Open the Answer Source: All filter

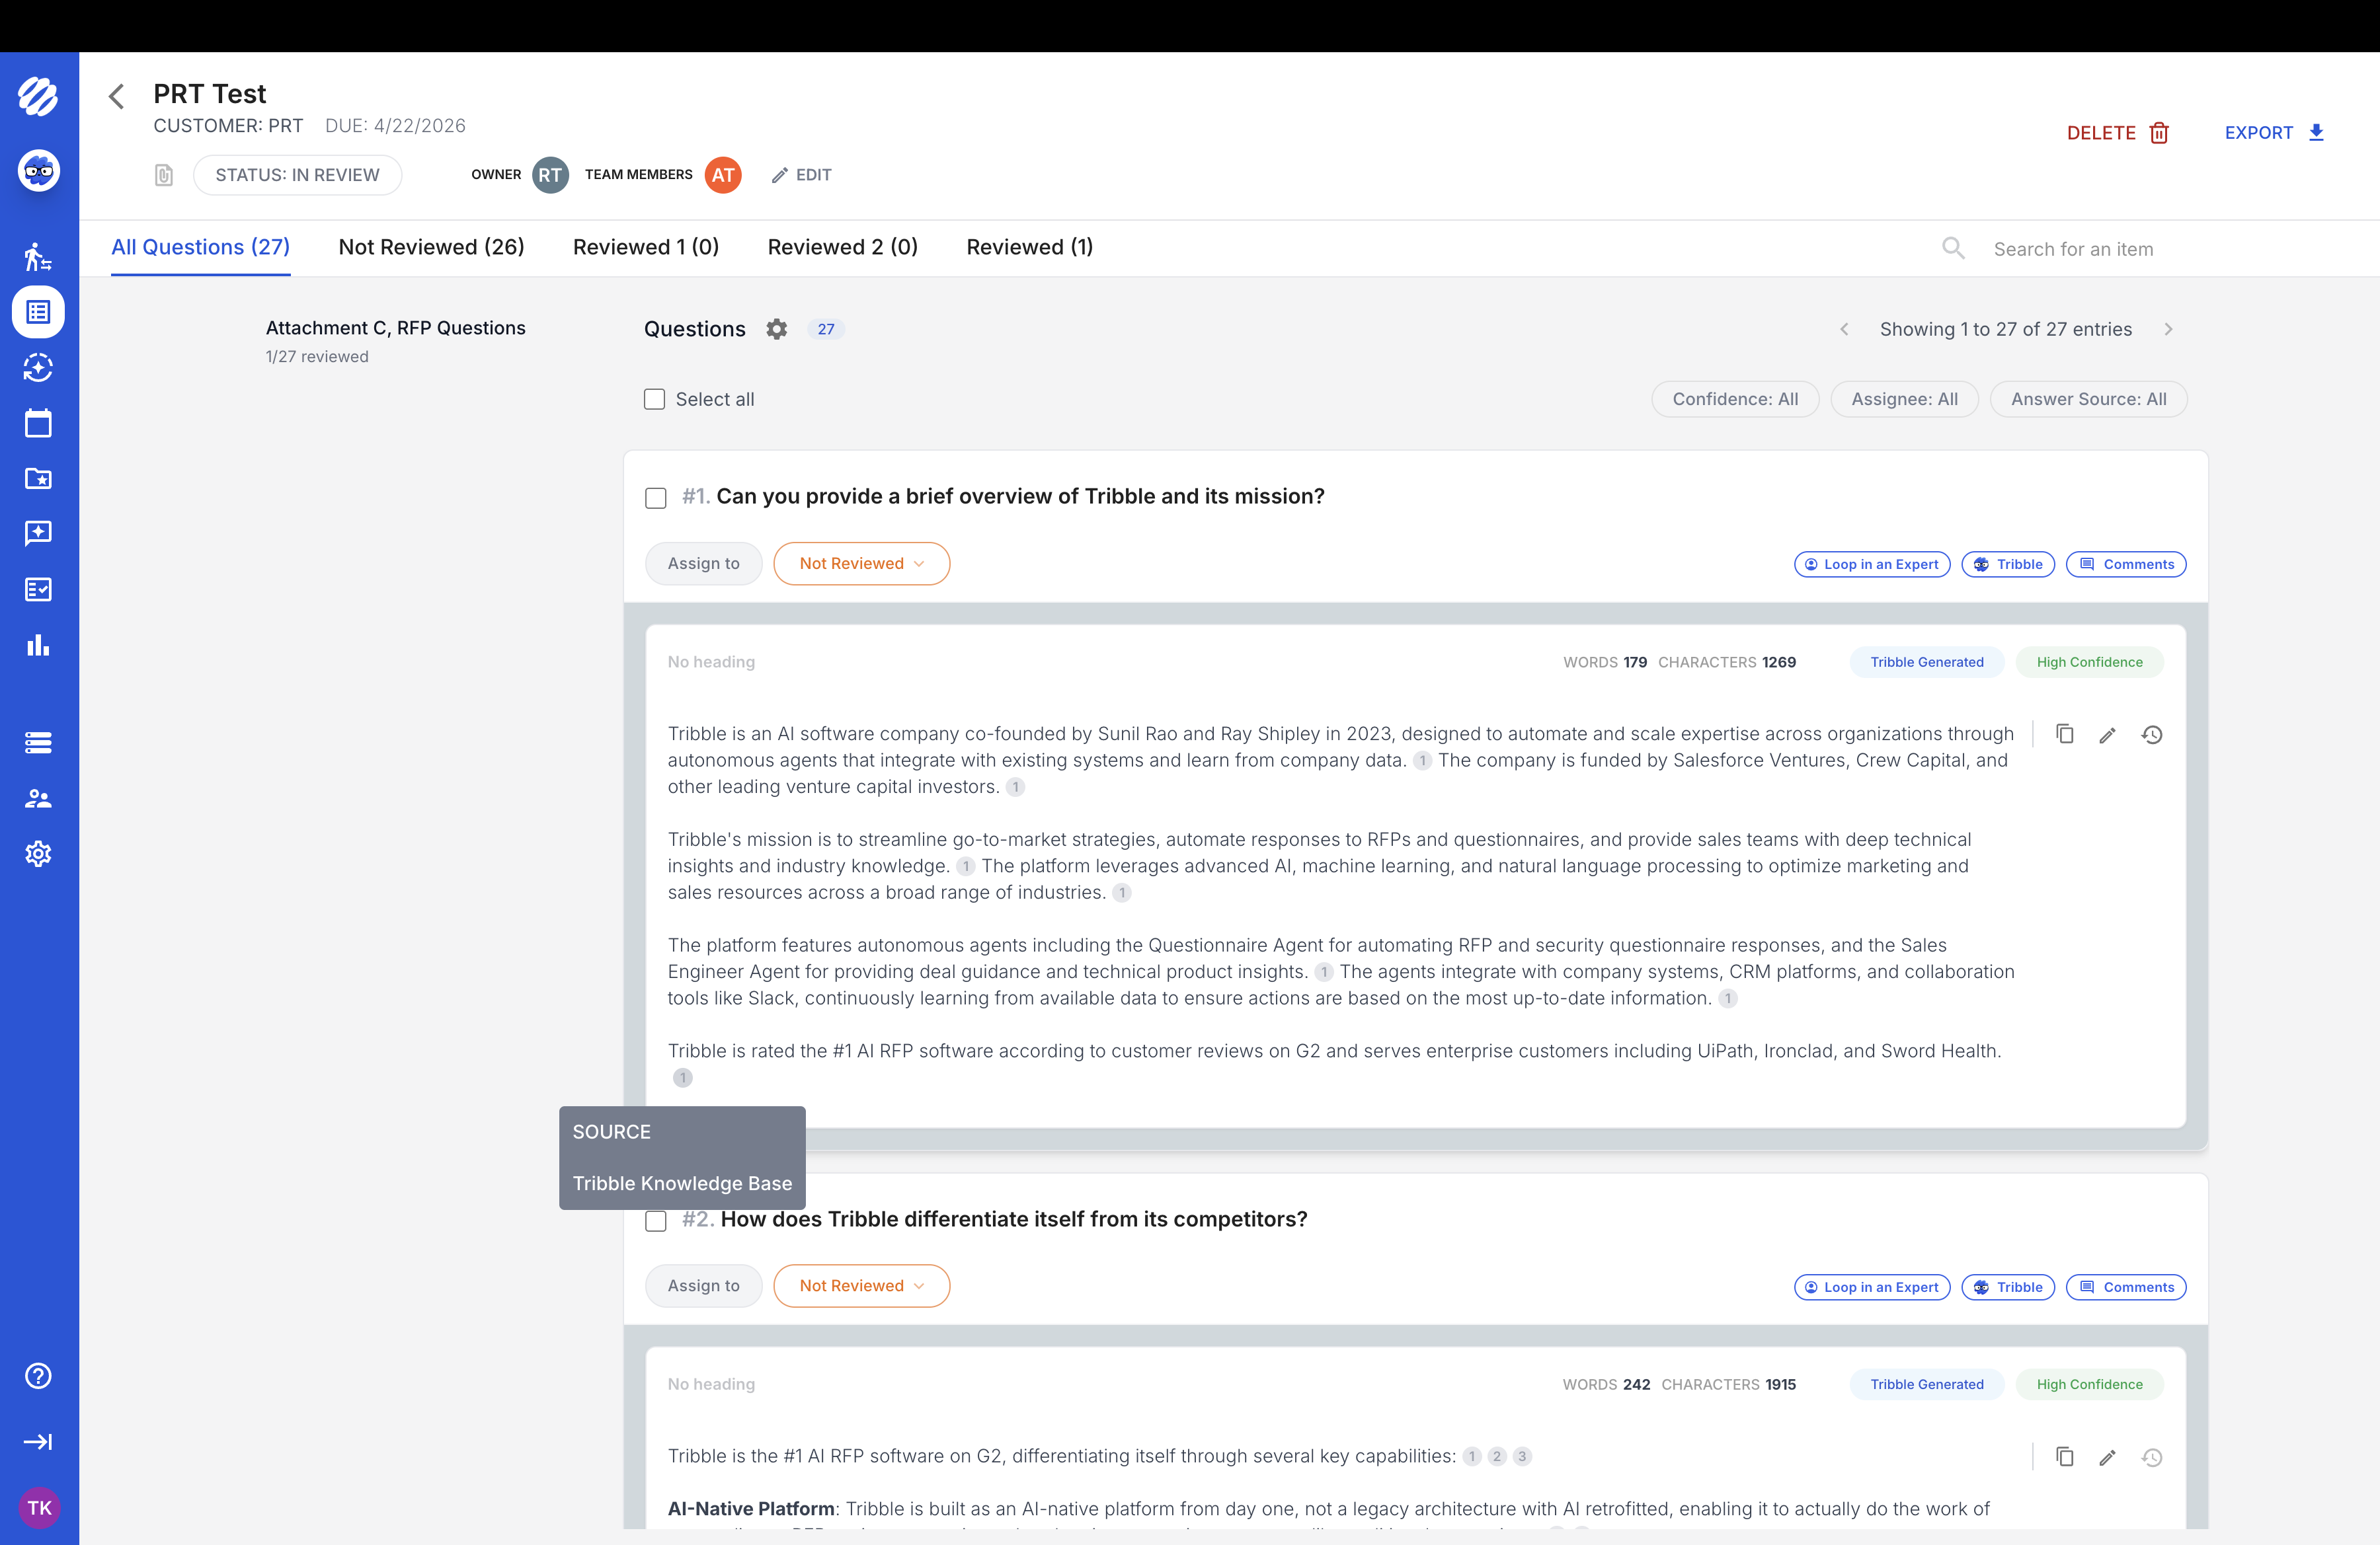[2088, 398]
